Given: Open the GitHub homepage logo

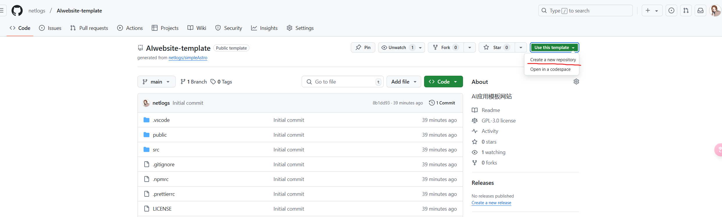Looking at the screenshot, I should pos(17,11).
